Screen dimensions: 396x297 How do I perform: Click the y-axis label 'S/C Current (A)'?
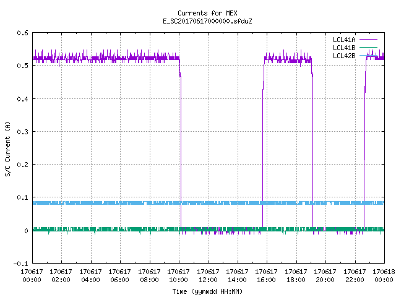coord(7,148)
